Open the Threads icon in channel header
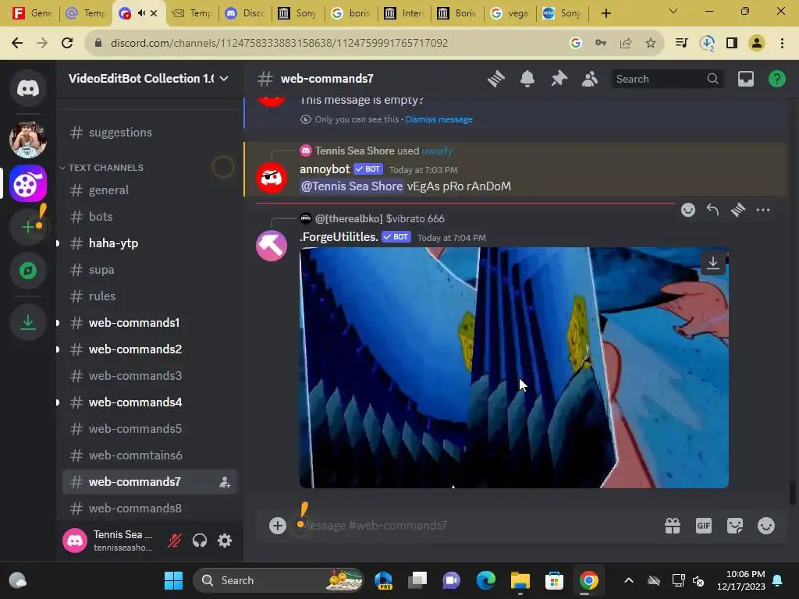 click(x=495, y=79)
